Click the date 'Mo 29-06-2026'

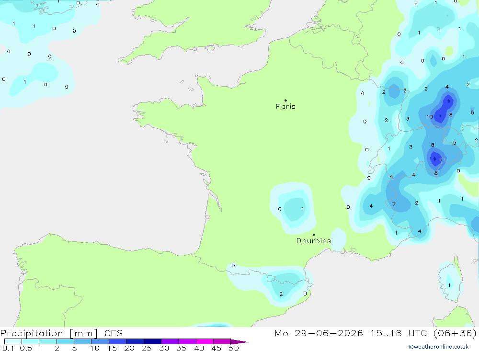pyautogui.click(x=319, y=333)
